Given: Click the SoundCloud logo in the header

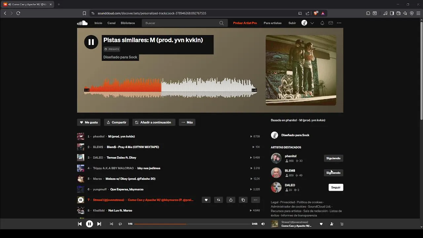Looking at the screenshot, I should point(82,23).
